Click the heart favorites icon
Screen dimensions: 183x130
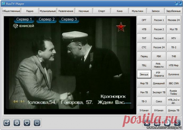pyautogui.click(x=27, y=123)
